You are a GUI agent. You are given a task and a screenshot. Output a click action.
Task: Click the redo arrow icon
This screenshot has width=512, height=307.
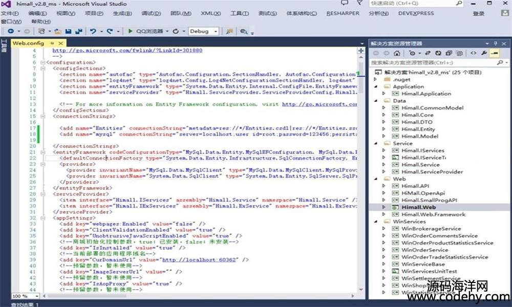coord(110,31)
